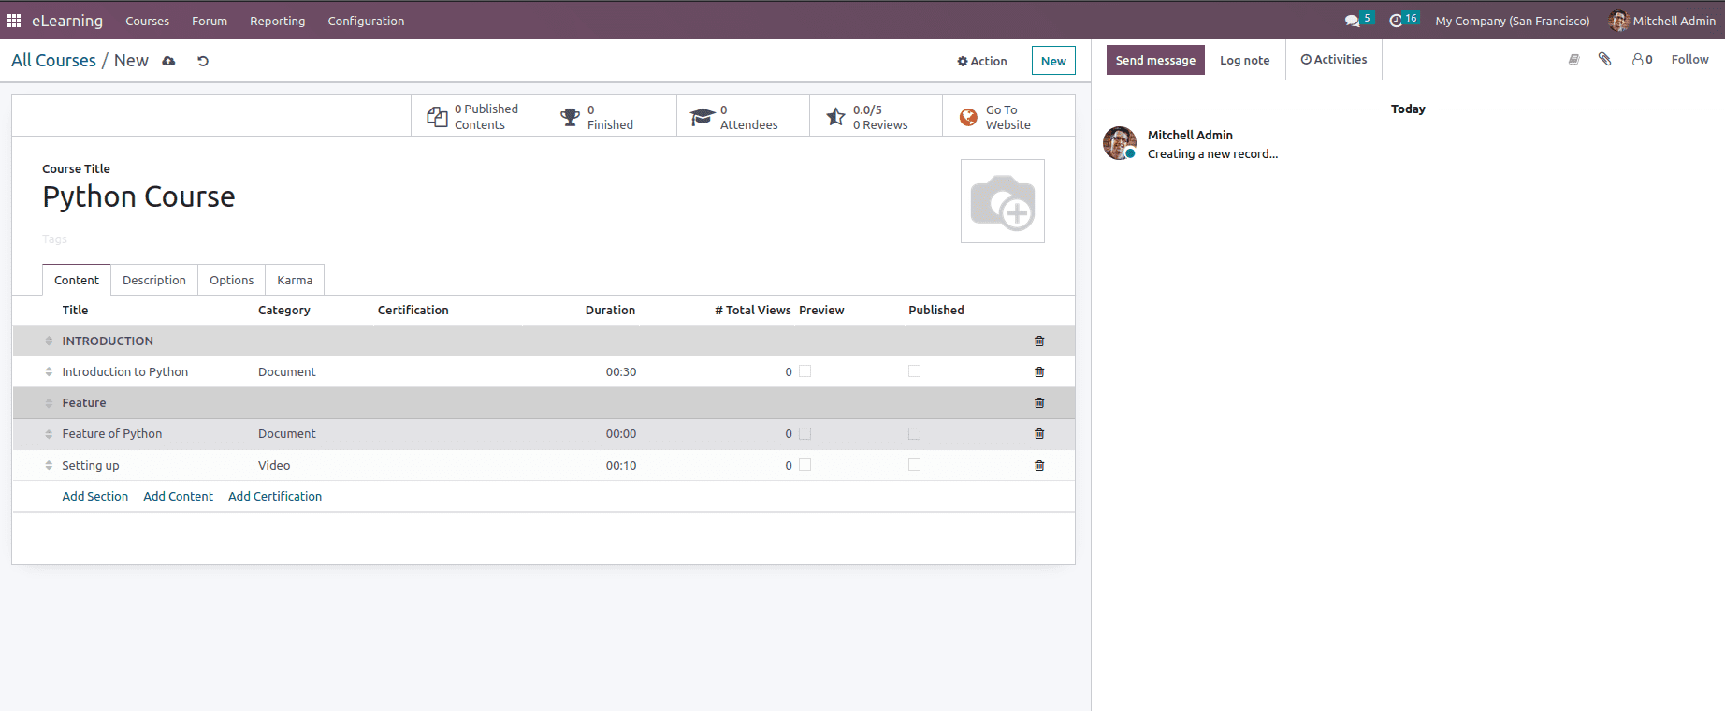Screen dimensions: 1725x711
Task: Click Add Content link
Action: point(179,497)
